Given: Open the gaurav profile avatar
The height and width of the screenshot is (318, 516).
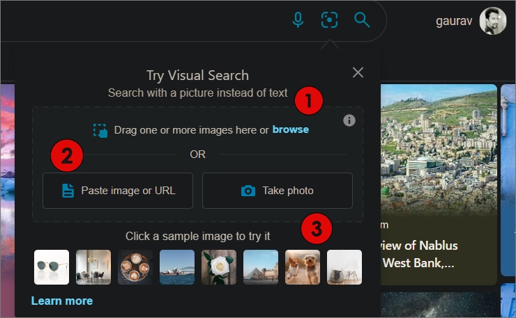Looking at the screenshot, I should [493, 22].
